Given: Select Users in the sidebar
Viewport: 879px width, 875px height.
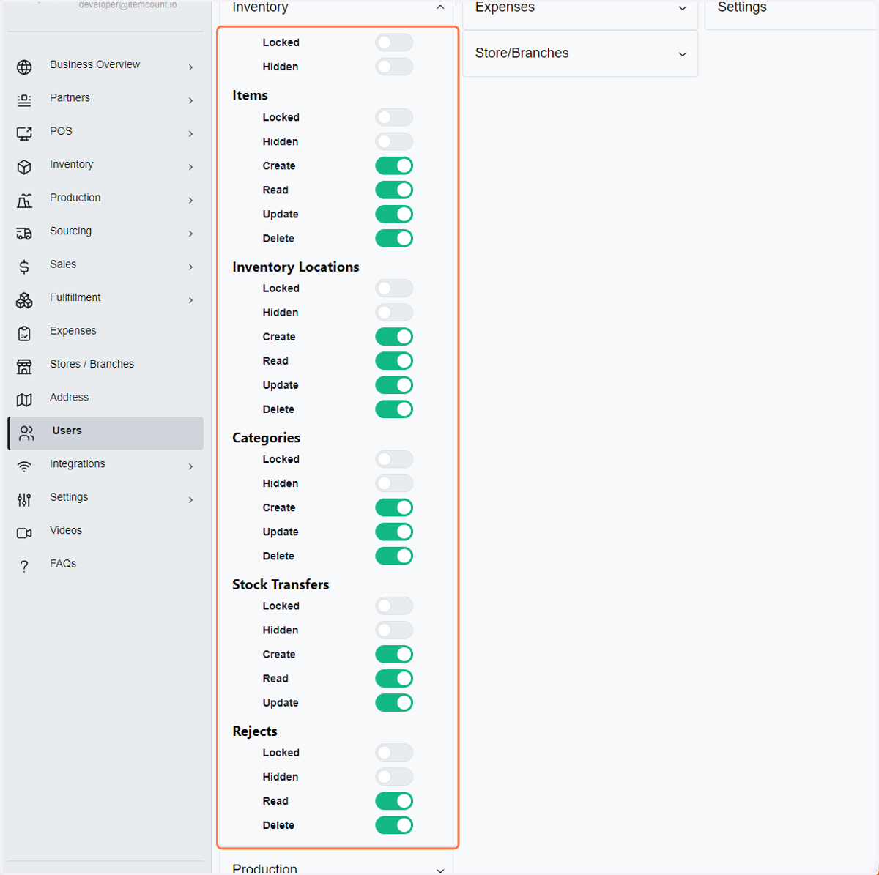Looking at the screenshot, I should pos(105,433).
